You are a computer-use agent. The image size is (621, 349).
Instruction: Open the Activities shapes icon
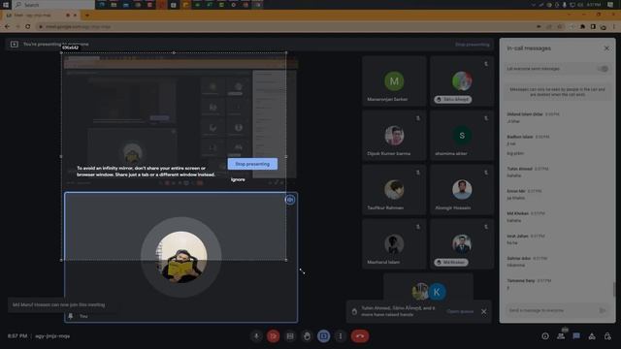(x=592, y=336)
